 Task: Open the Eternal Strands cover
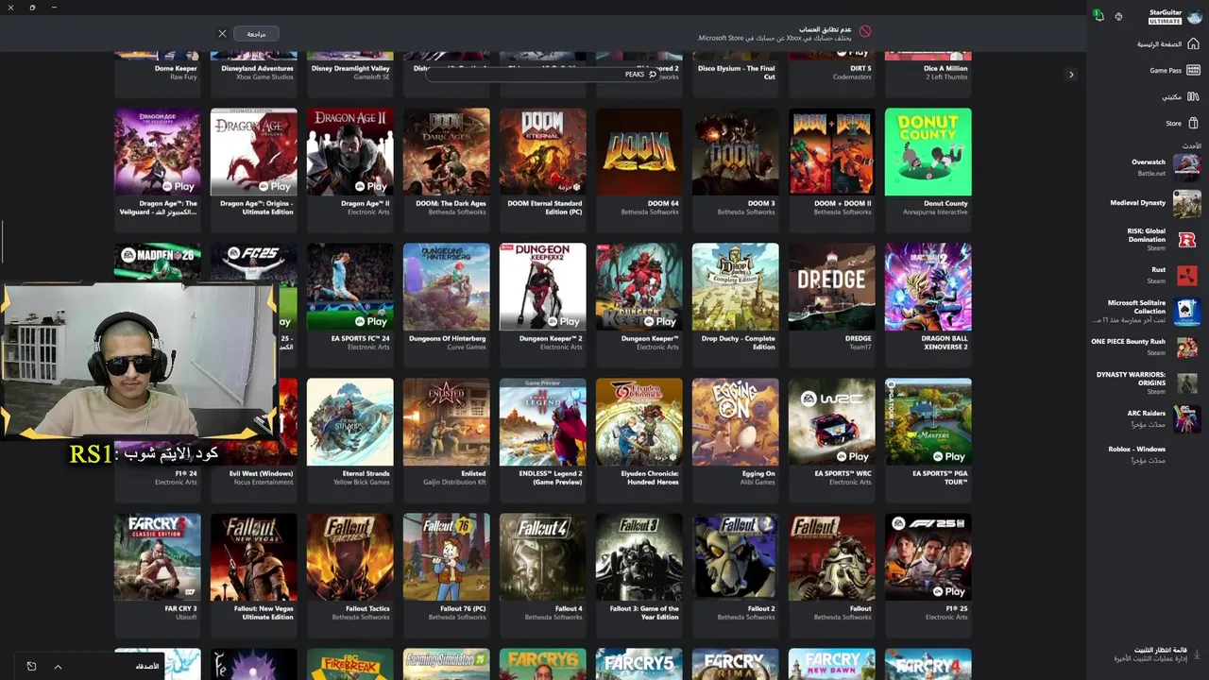[350, 422]
